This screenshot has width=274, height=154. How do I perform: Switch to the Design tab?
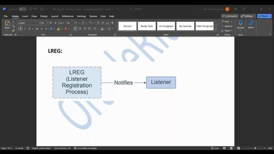[44, 16]
